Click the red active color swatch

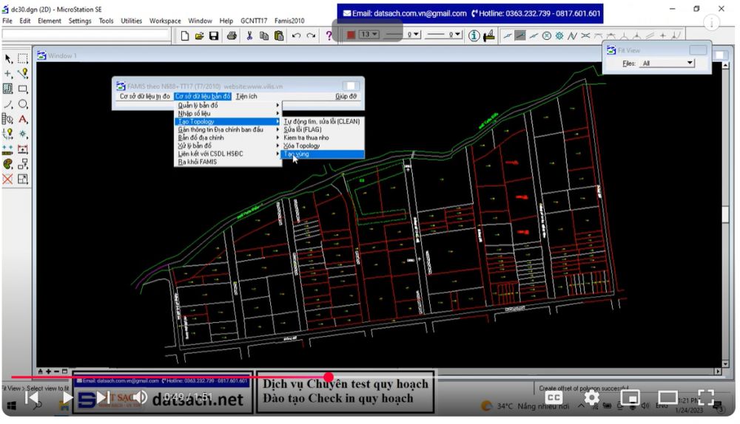coord(351,35)
